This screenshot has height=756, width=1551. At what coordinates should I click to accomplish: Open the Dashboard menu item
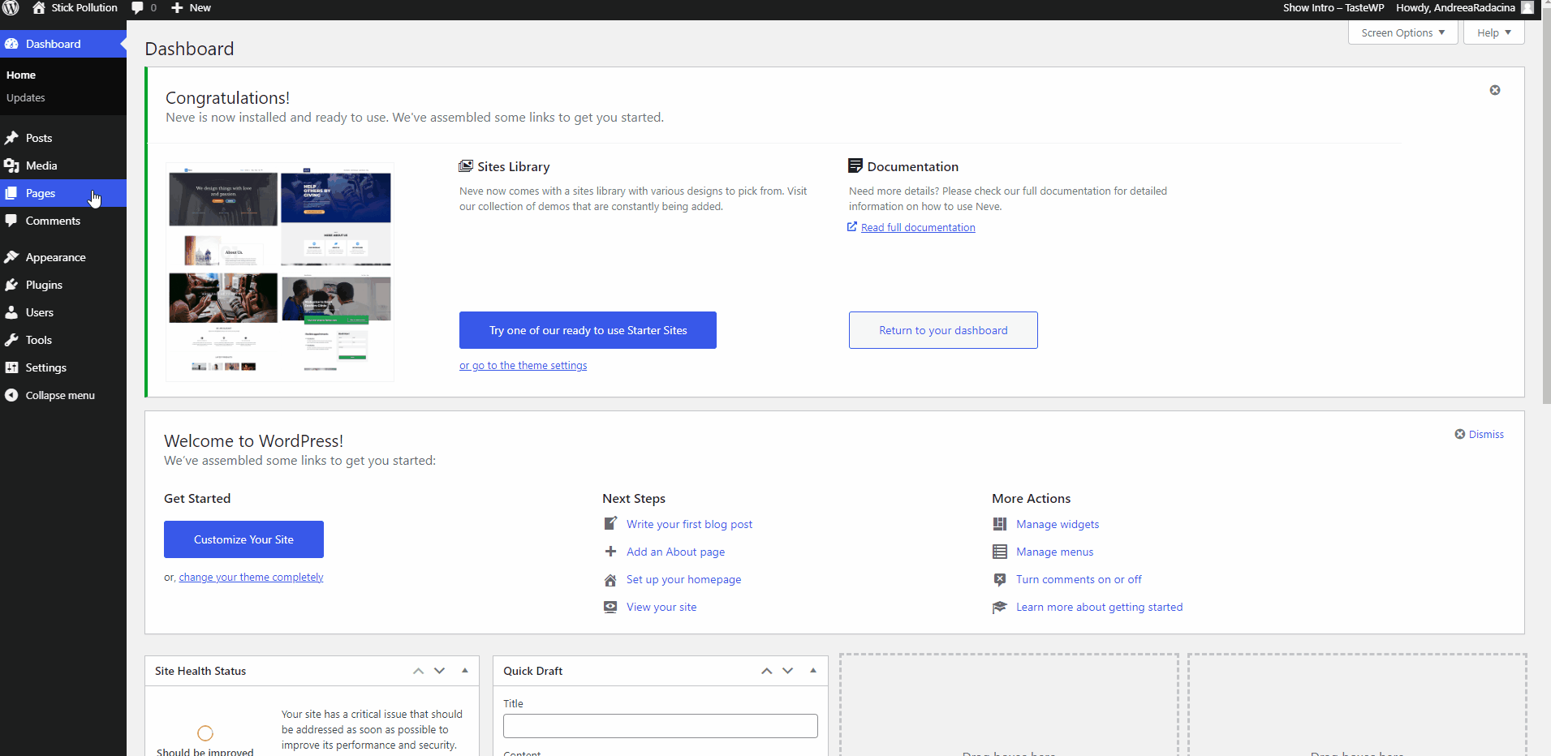click(63, 44)
